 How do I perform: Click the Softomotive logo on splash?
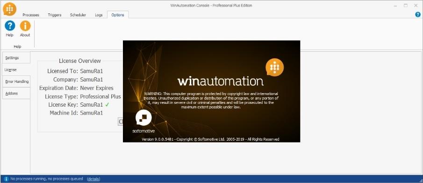click(143, 121)
